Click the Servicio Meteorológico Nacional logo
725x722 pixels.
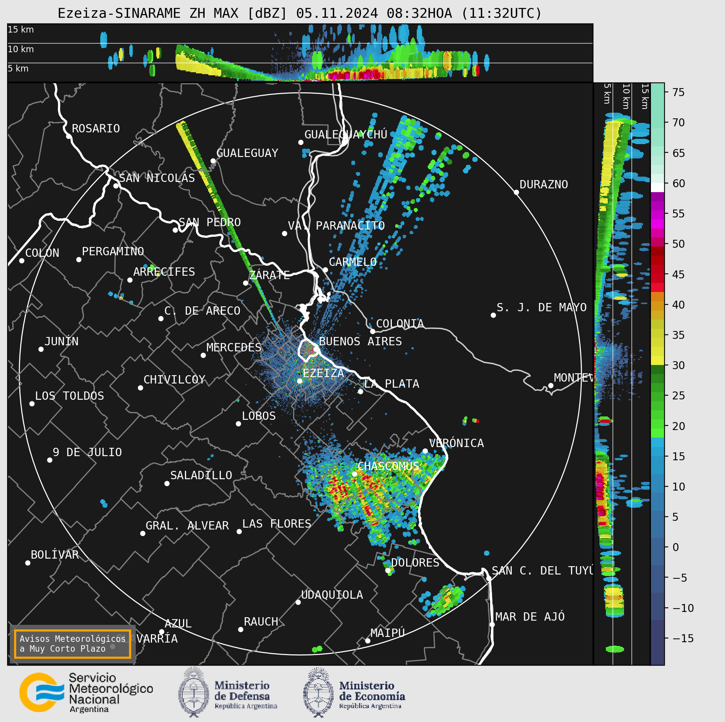pos(86,692)
